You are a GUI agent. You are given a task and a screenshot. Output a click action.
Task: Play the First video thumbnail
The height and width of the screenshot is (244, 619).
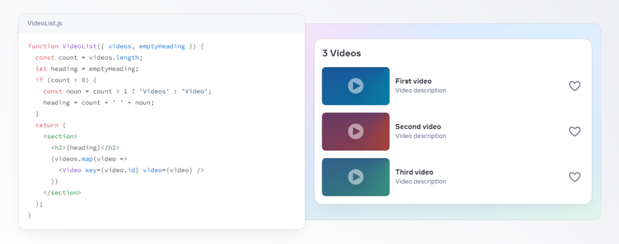355,86
